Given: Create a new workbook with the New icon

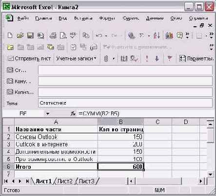Looking at the screenshot, I should 10,35.
